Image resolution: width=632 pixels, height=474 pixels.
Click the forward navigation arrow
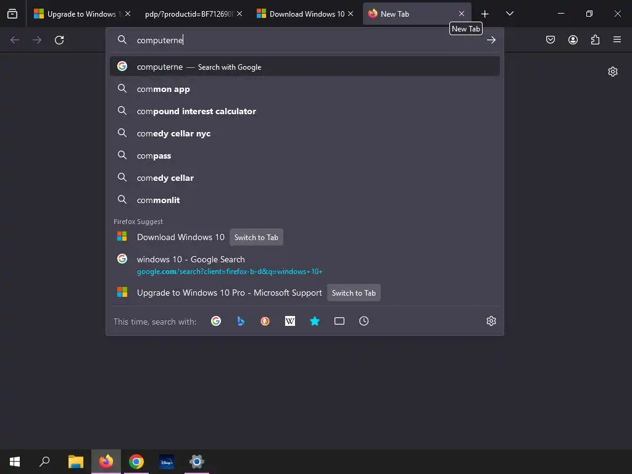[37, 40]
